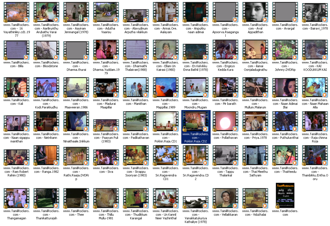Click the Billa video file icon

click(x=16, y=50)
